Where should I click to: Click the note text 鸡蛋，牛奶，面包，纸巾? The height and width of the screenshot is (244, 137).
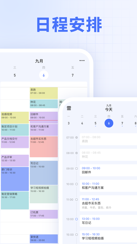tap(96, 208)
